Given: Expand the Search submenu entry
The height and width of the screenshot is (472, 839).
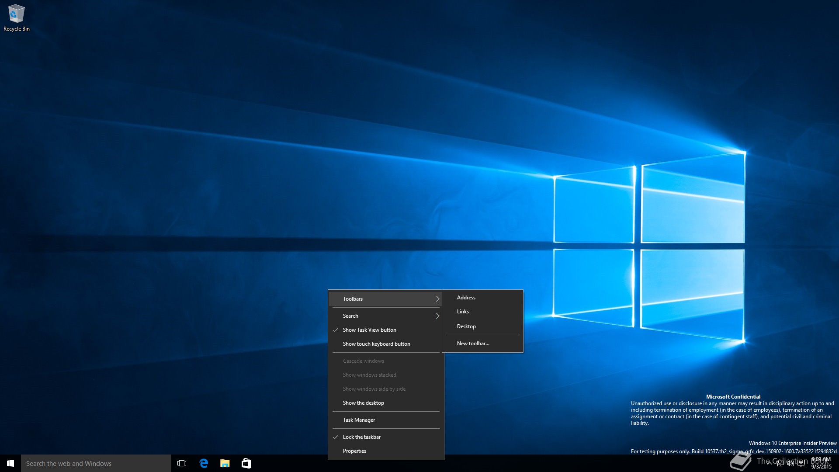Looking at the screenshot, I should click(386, 316).
